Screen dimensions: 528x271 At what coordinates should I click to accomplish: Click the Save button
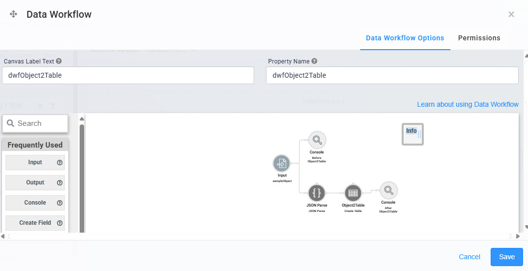coord(506,257)
